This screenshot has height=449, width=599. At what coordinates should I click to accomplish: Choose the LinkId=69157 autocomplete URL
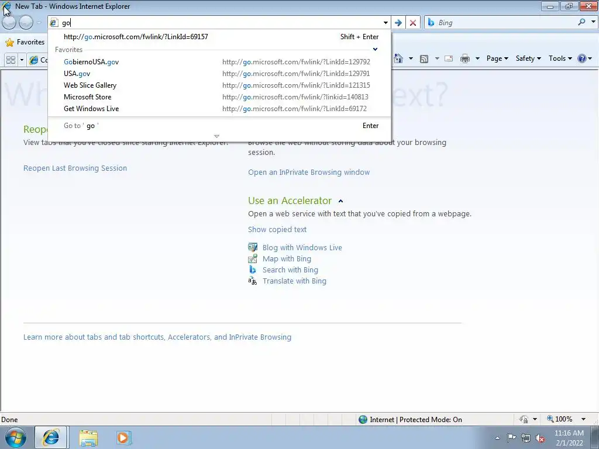(219, 37)
